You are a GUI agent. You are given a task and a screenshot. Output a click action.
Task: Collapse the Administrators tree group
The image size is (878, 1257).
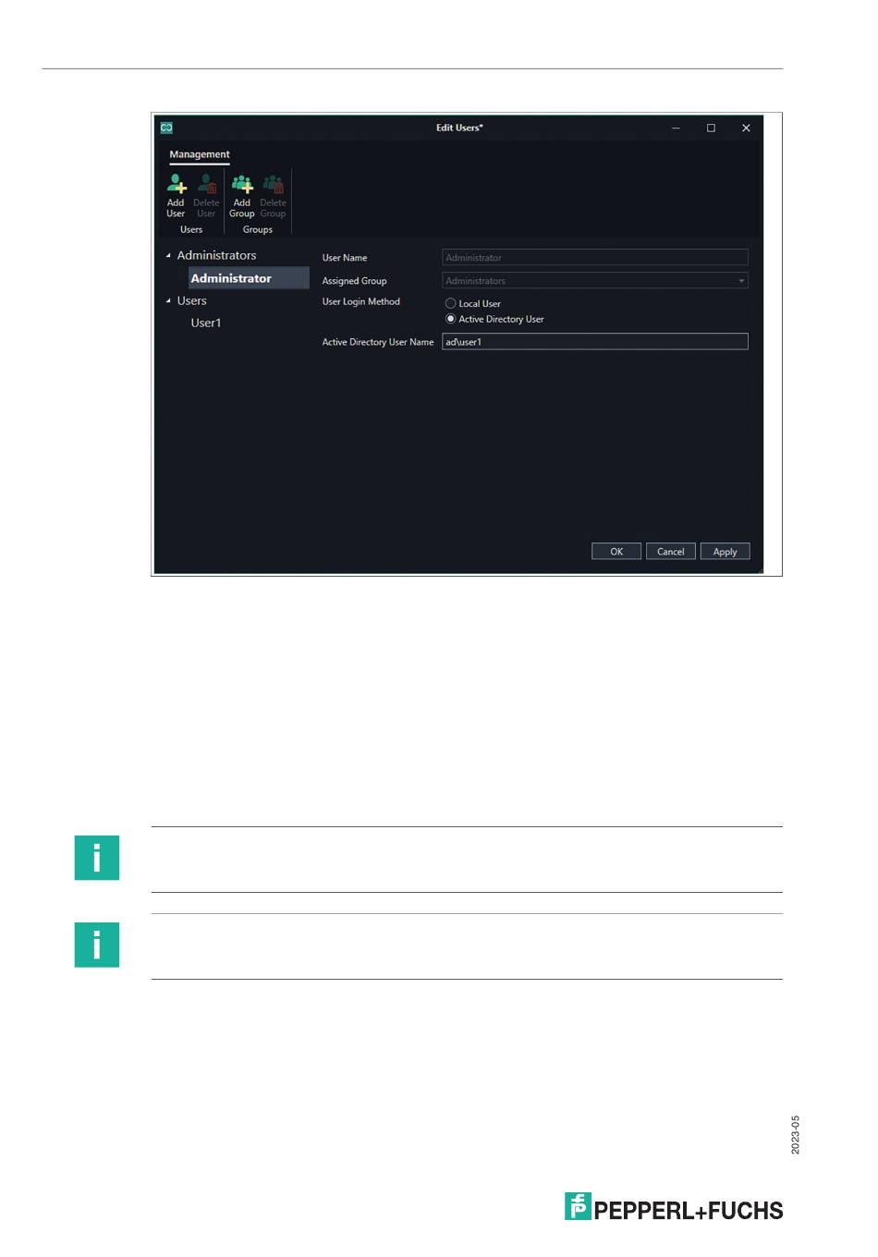click(168, 256)
